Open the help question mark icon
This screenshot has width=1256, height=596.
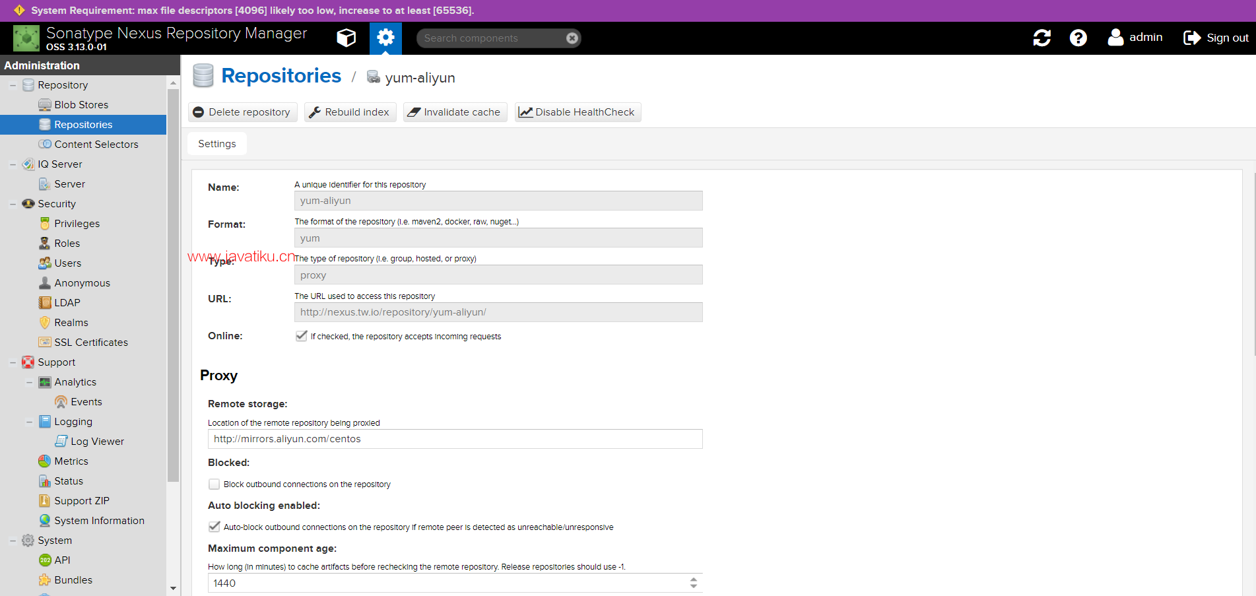click(x=1078, y=38)
